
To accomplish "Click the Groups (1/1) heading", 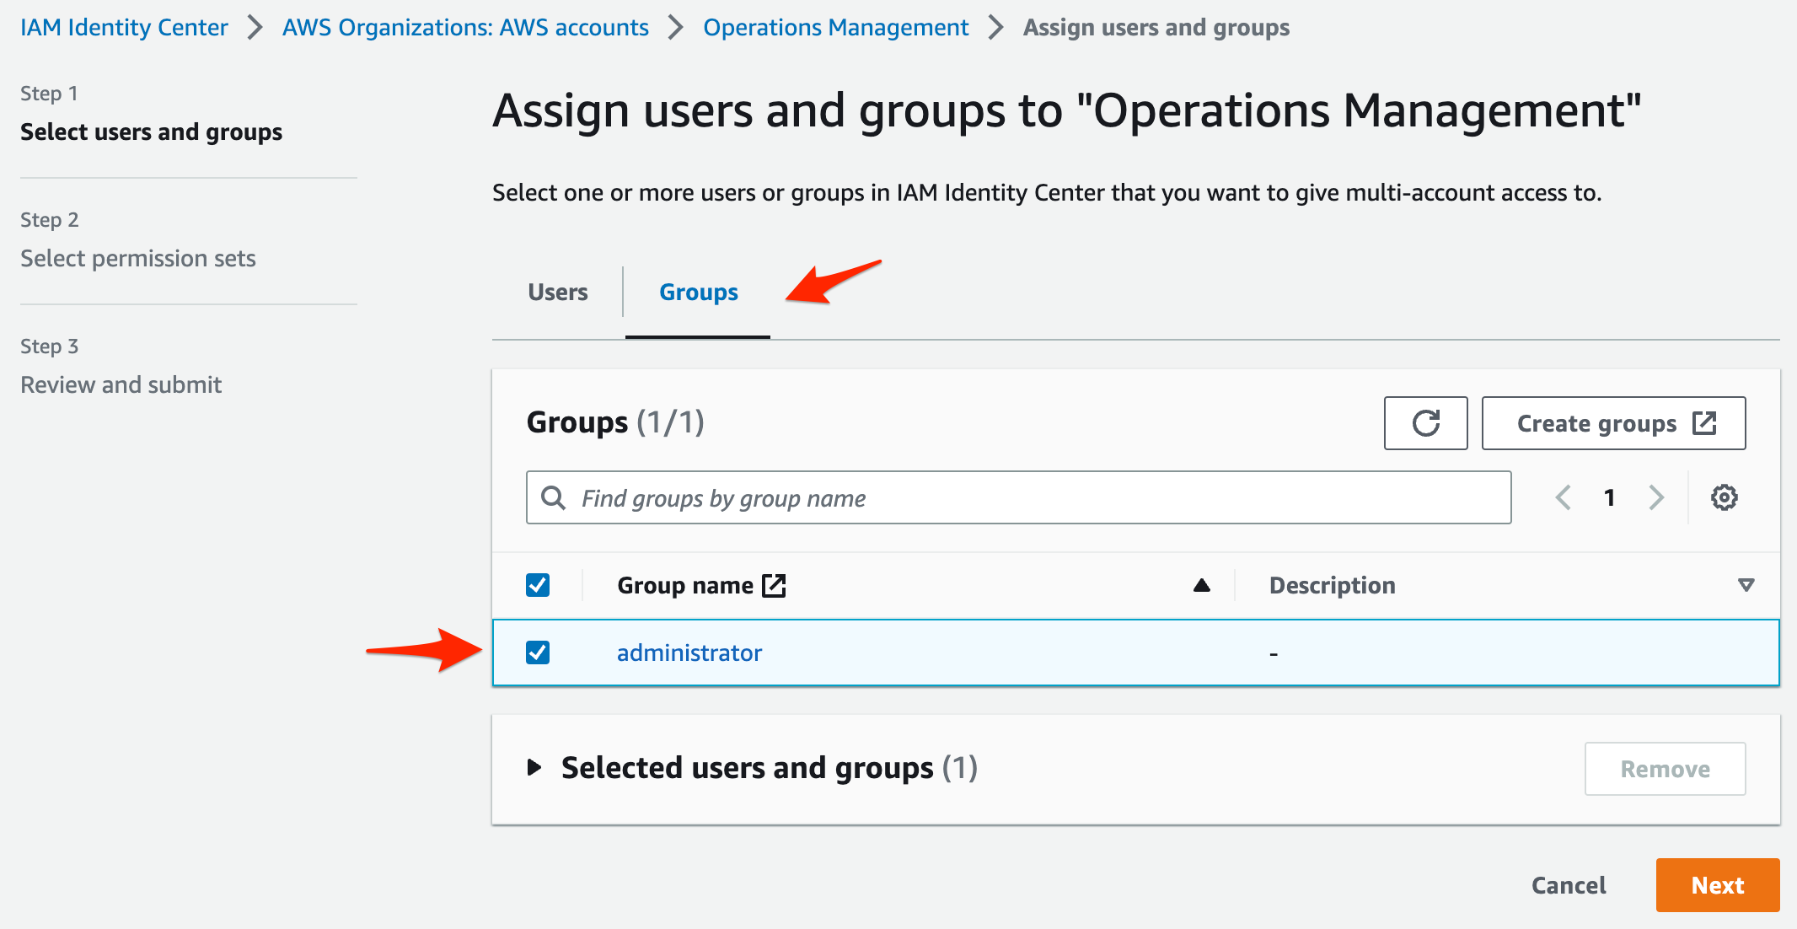I will coord(615,422).
